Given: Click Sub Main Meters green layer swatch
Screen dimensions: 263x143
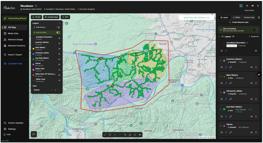Looking at the screenshot, I should point(224,109).
